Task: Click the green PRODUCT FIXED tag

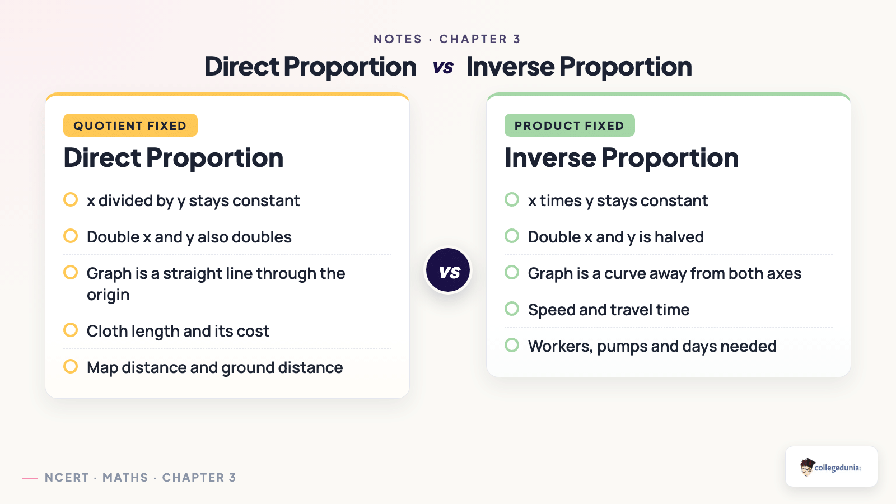Action: [x=570, y=125]
